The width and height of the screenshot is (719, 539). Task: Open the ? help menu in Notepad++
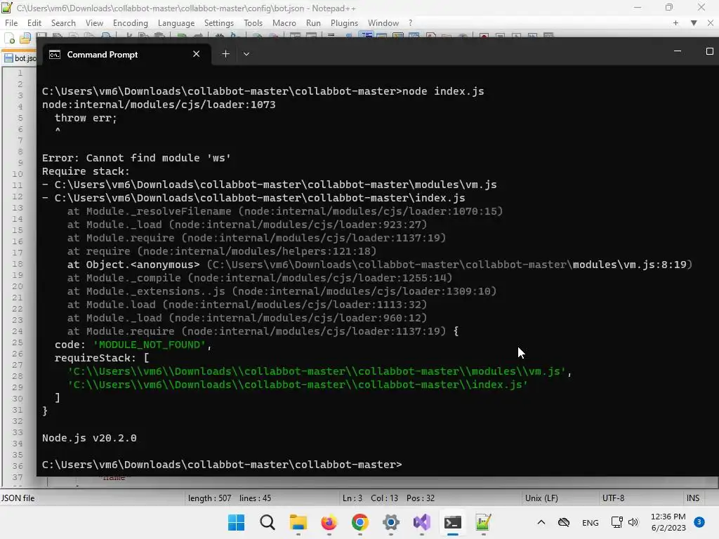[x=410, y=23]
